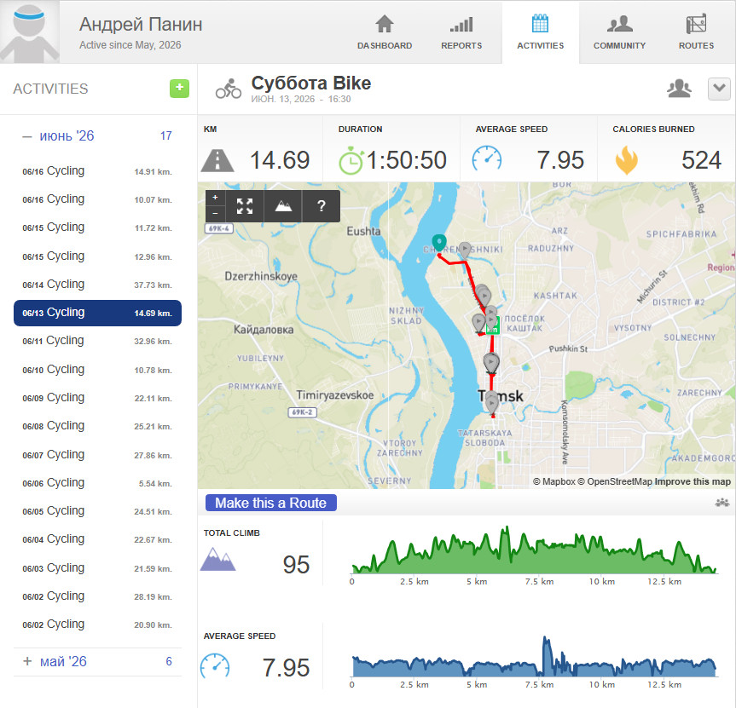Add new activity with green plus
Image resolution: width=736 pixels, height=708 pixels.
tap(179, 88)
